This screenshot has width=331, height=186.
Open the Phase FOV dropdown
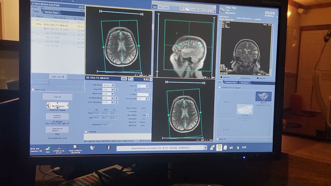pyautogui.click(x=112, y=94)
